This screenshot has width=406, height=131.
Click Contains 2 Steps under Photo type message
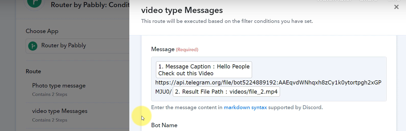coord(50,94)
